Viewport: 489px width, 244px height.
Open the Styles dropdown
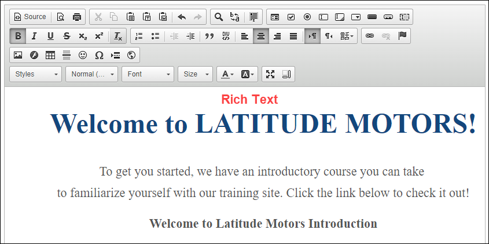36,74
